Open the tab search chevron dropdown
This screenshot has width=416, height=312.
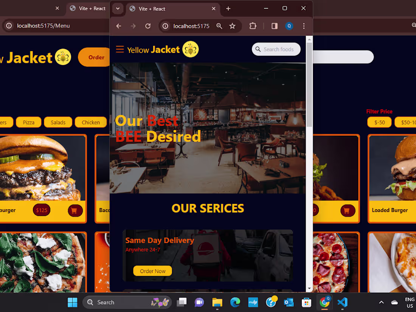click(118, 8)
